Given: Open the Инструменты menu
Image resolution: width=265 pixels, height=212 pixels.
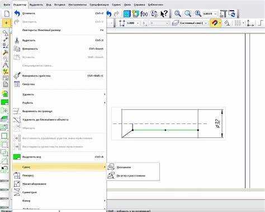Looking at the screenshot, I should coord(77,4).
